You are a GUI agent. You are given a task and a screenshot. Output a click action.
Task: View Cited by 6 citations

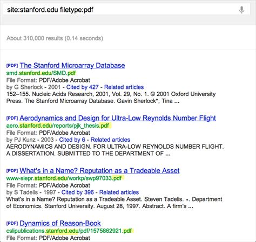click(72, 140)
